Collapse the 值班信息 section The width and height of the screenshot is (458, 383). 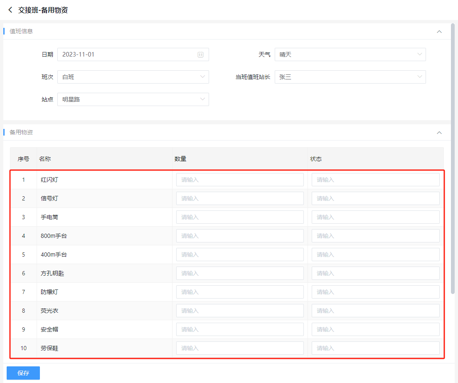coord(439,32)
